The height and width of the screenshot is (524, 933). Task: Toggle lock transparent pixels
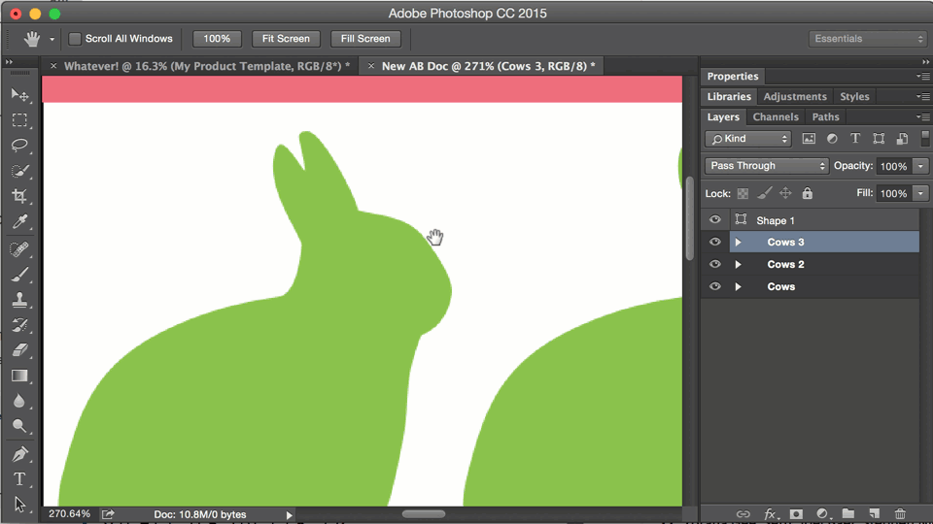coord(743,193)
